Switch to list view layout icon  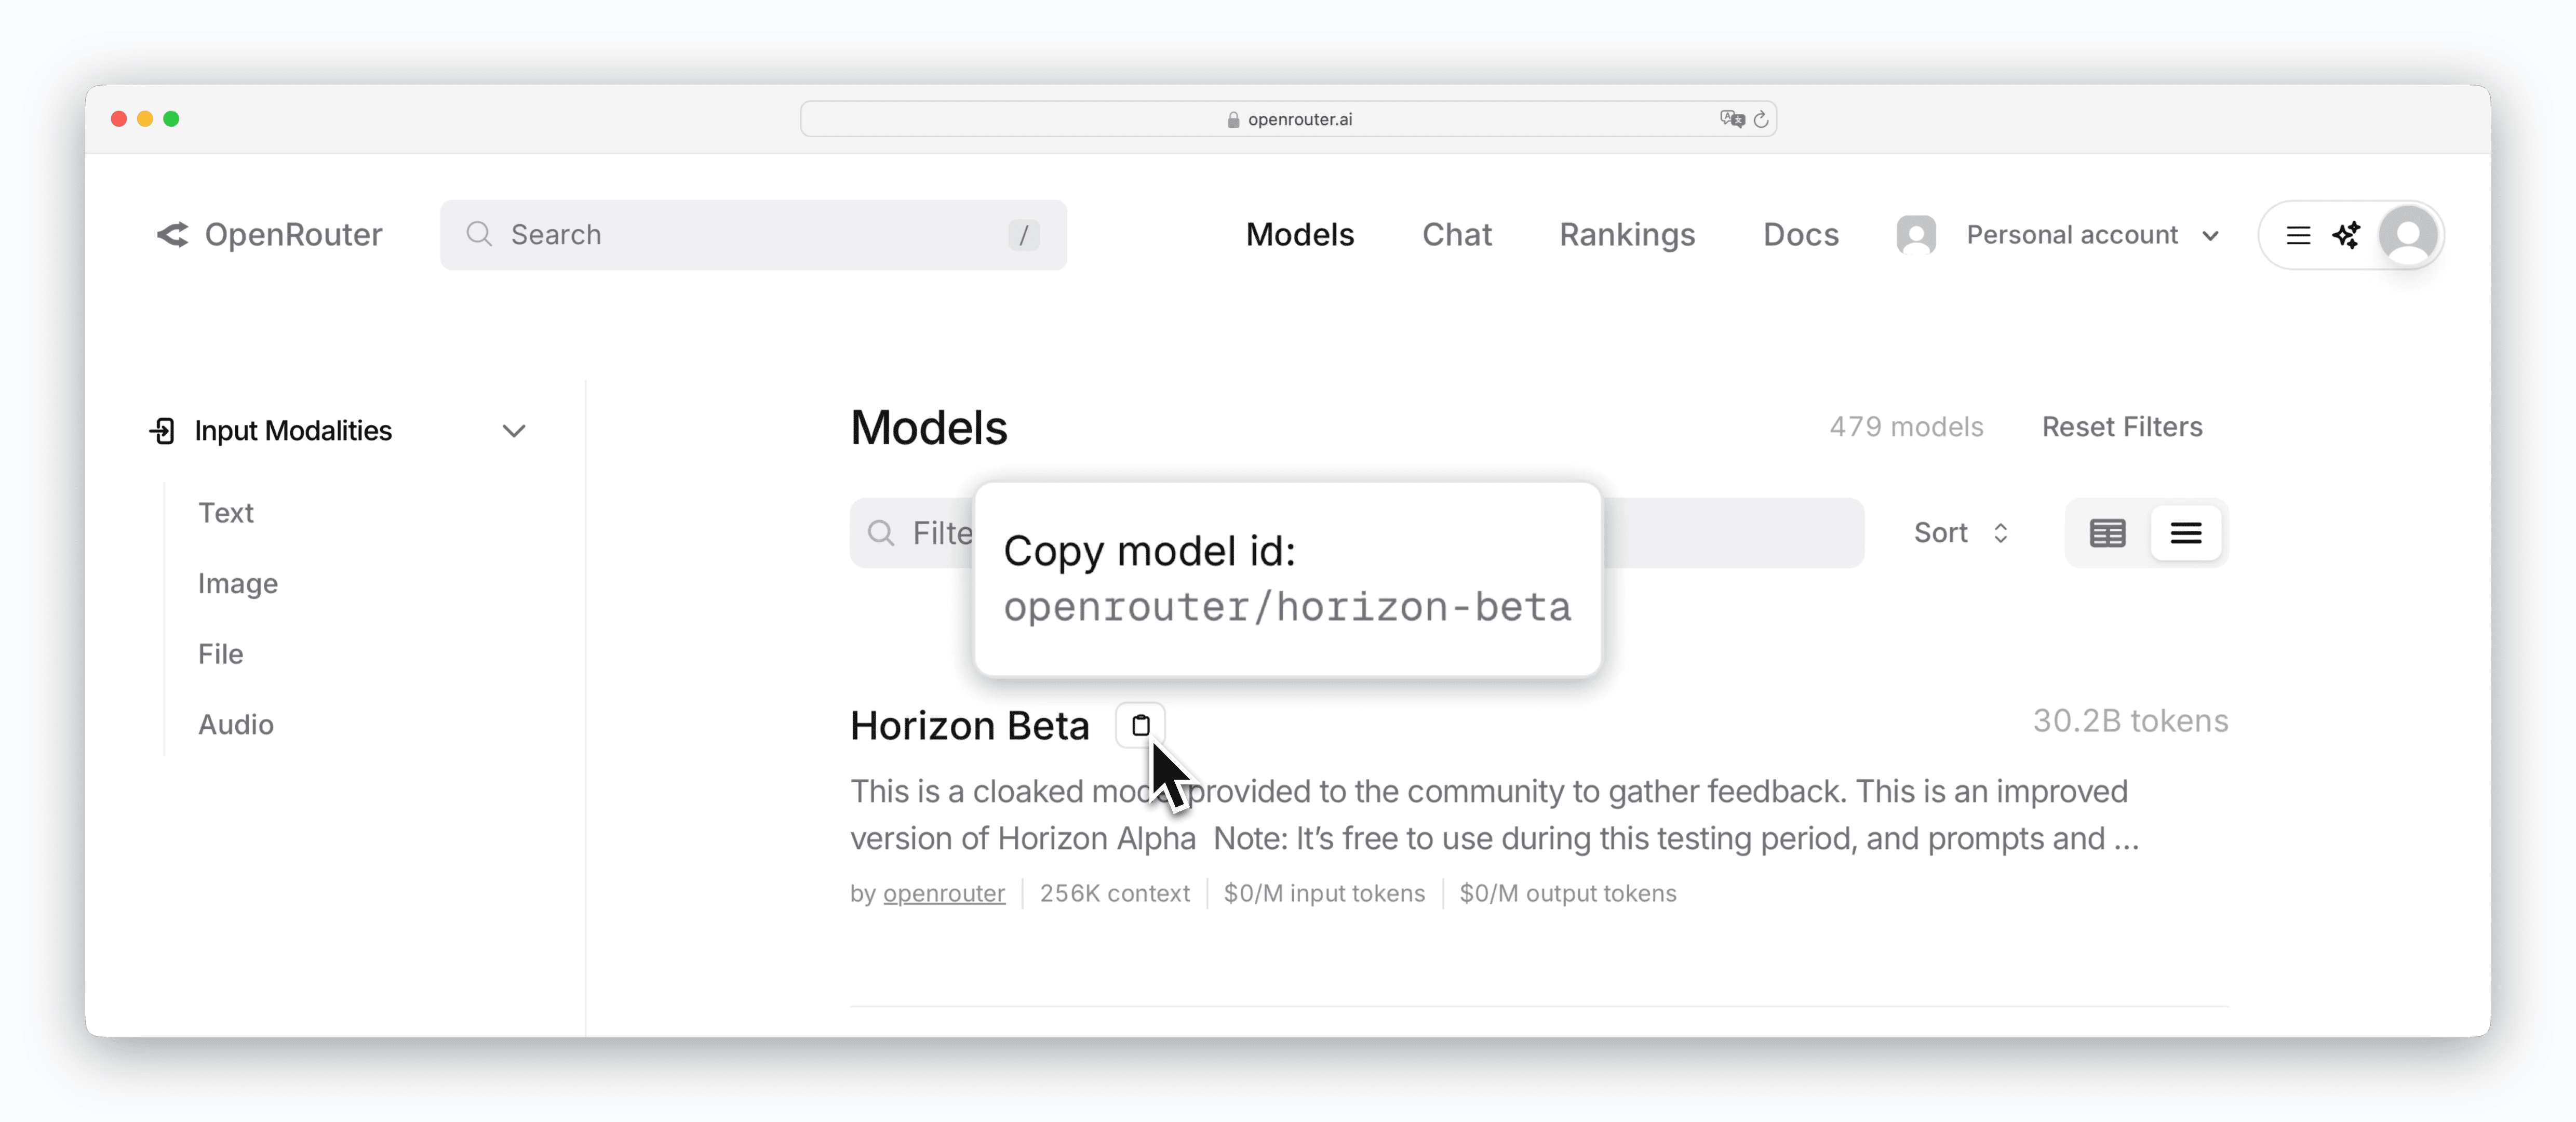click(x=2185, y=533)
